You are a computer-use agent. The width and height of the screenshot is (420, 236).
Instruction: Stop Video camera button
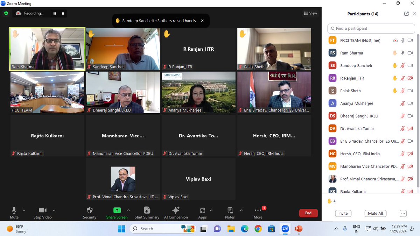pos(43,213)
